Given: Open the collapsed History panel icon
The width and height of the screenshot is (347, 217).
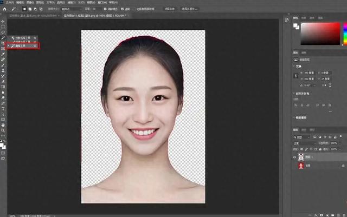Looking at the screenshot, I should pyautogui.click(x=287, y=20).
